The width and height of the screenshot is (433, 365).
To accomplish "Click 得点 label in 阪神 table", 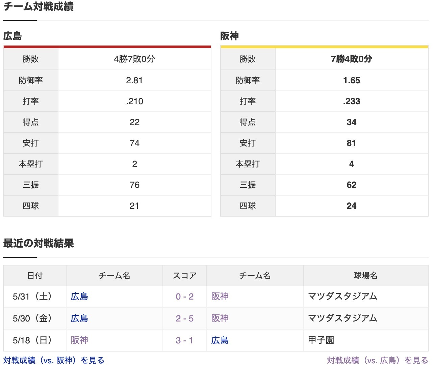I will click(248, 122).
